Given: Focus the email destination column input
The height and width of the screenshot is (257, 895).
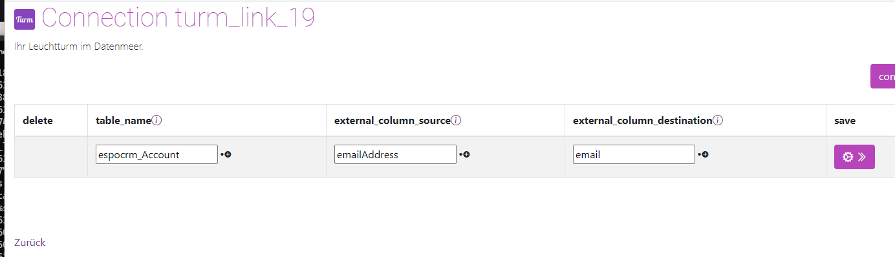Looking at the screenshot, I should tap(634, 154).
